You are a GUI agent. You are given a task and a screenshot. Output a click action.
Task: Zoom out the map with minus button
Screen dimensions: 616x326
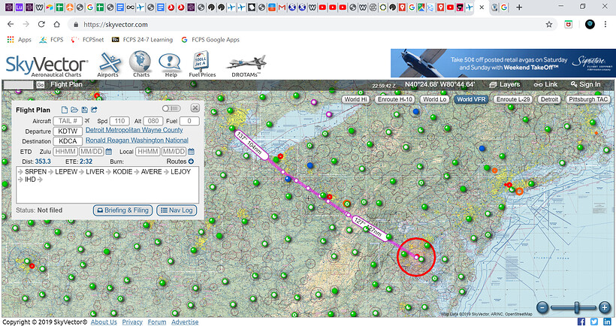tap(542, 307)
